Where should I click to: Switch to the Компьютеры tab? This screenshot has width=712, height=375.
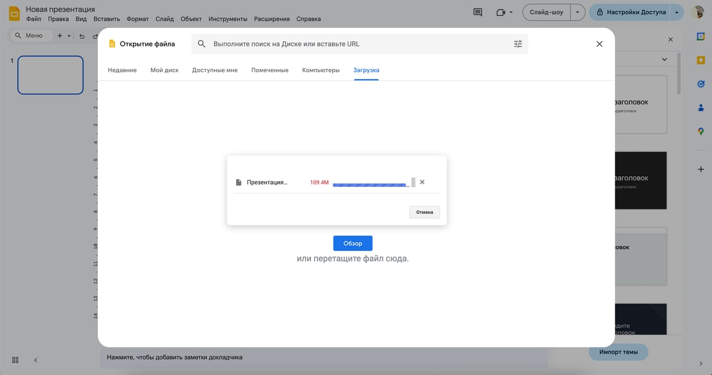[321, 70]
